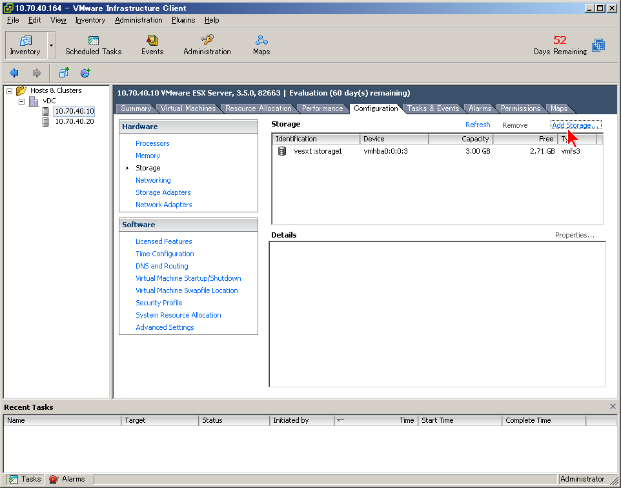Click the host icon for 10.70.40.10

pos(46,112)
